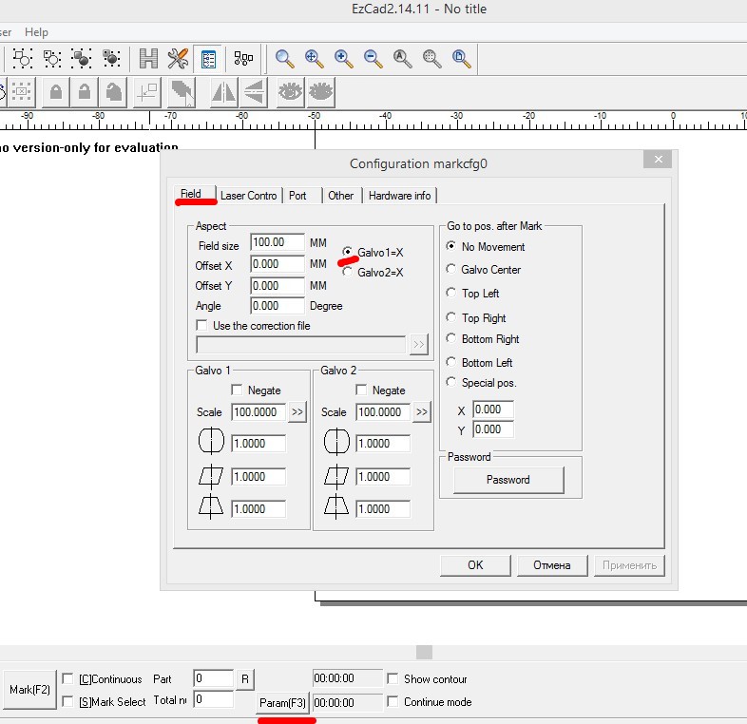Image resolution: width=747 pixels, height=724 pixels.
Task: Click the Offset X input box
Action: coord(278,264)
